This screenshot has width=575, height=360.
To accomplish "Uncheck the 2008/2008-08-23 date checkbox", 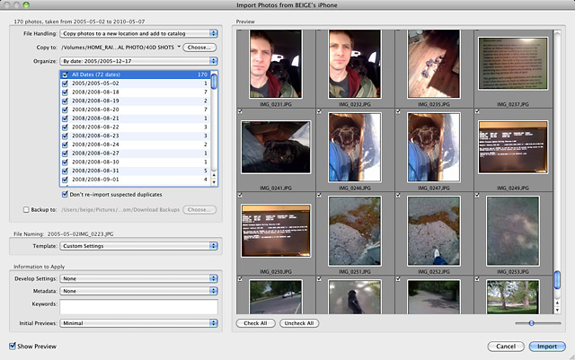I will point(65,136).
